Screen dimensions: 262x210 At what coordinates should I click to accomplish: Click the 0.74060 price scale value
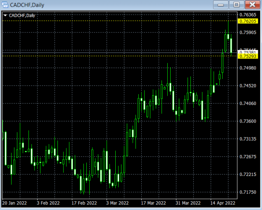point(248,103)
